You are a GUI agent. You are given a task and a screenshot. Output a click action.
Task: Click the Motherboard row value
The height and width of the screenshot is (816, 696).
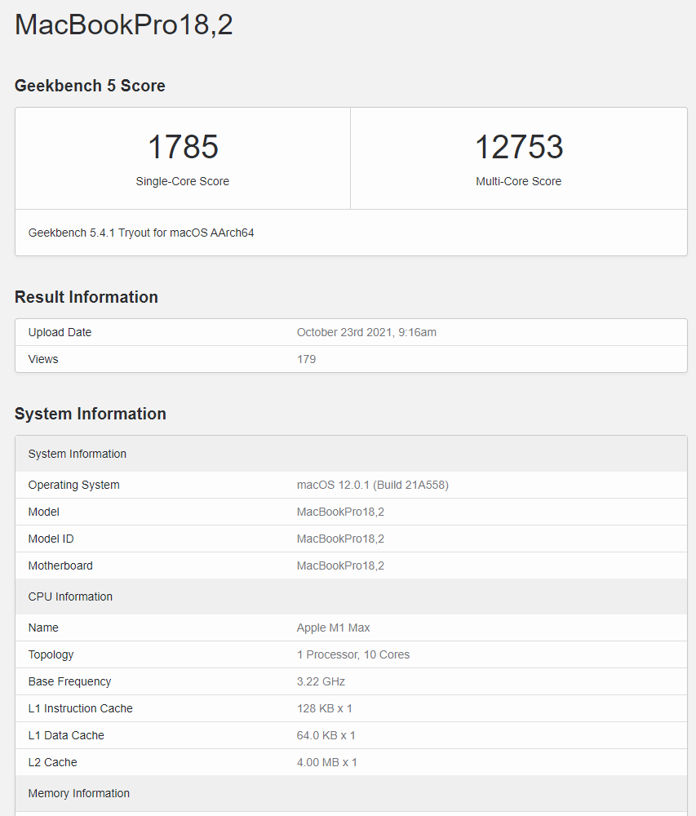(340, 565)
